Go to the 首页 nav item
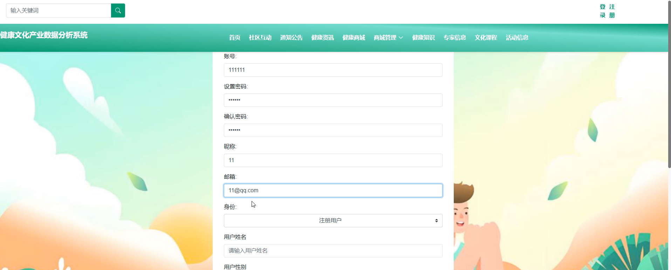671x270 pixels. coord(235,37)
